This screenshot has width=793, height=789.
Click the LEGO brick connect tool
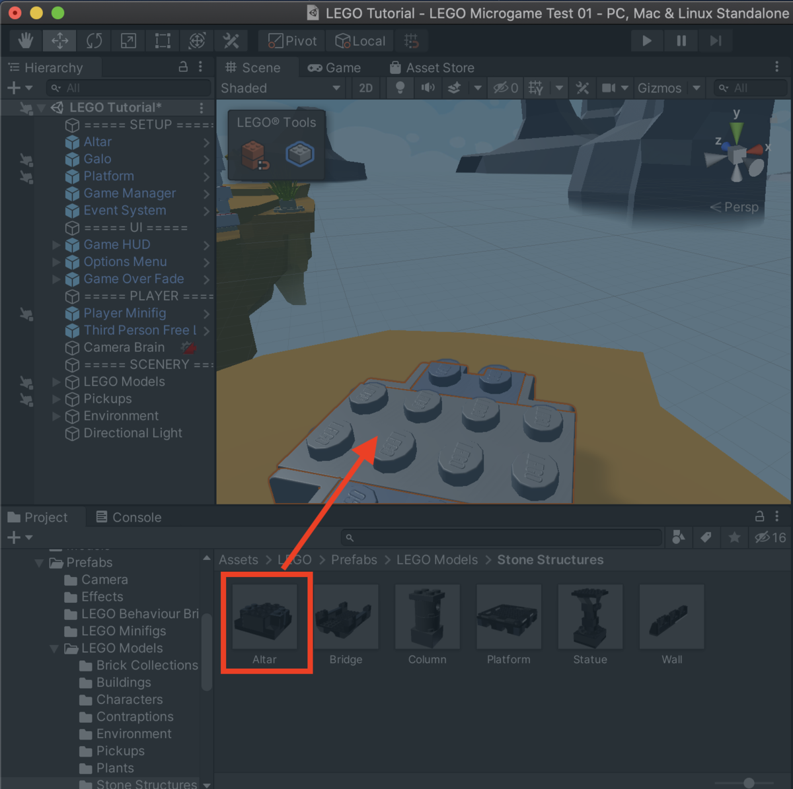pyautogui.click(x=254, y=156)
